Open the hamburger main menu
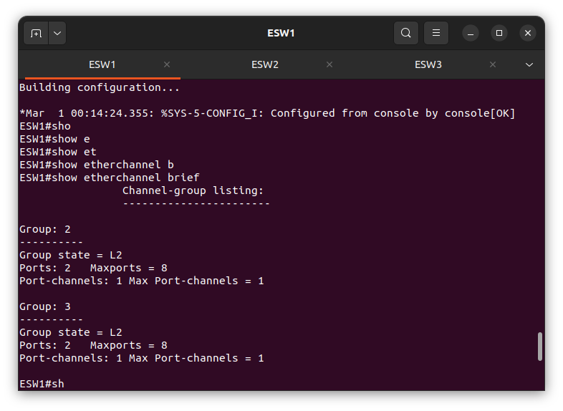 [x=436, y=33]
